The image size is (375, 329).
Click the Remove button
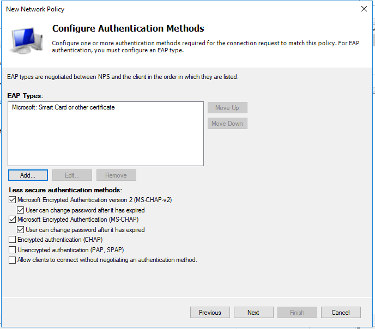pyautogui.click(x=116, y=175)
